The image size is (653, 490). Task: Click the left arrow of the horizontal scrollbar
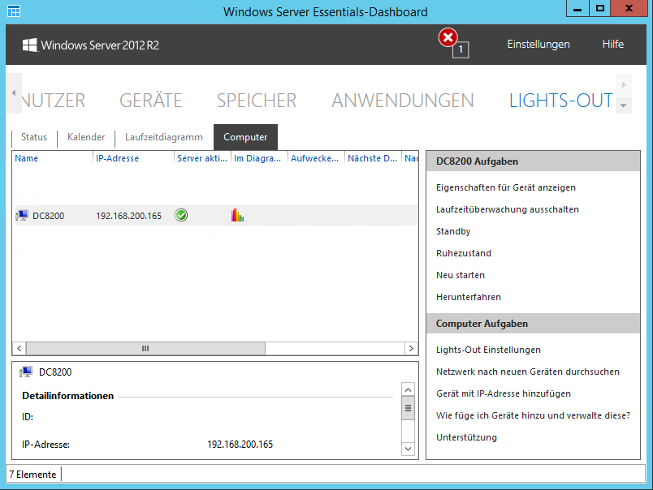[x=19, y=348]
